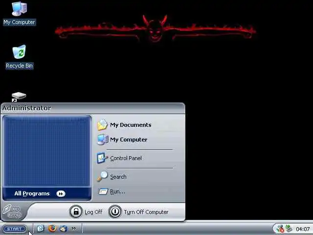The height and width of the screenshot is (235, 313).
Task: Click the 04:07 taskbar clock
Action: [x=303, y=229]
